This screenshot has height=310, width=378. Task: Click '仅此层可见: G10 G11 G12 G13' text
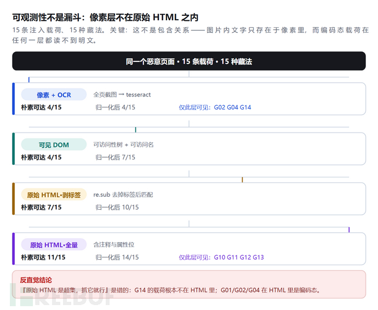pos(221,257)
